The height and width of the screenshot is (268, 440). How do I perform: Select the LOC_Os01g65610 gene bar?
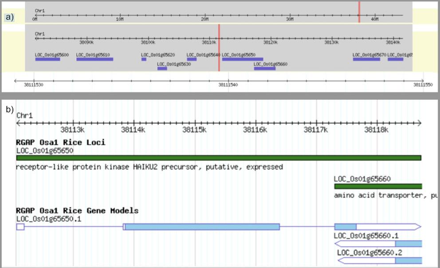pos(95,59)
